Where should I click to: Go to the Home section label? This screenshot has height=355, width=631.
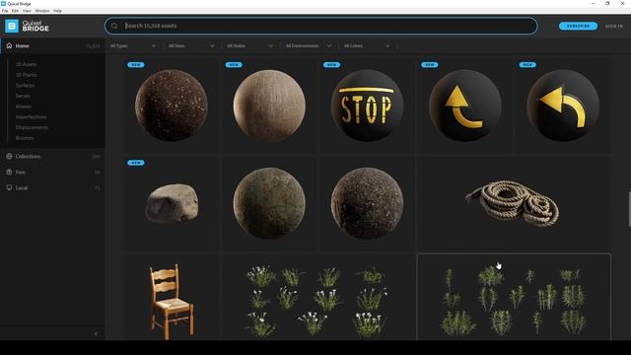coord(22,46)
